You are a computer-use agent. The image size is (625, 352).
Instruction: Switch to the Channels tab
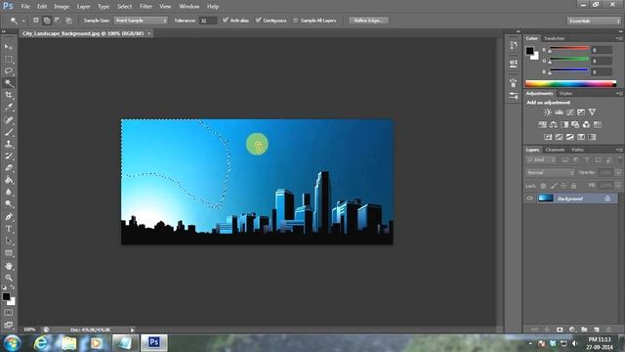555,150
